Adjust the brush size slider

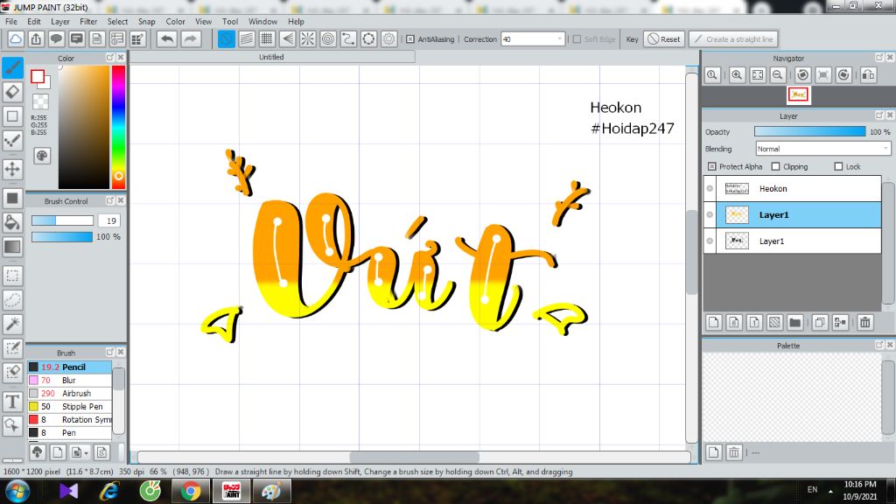click(x=62, y=220)
